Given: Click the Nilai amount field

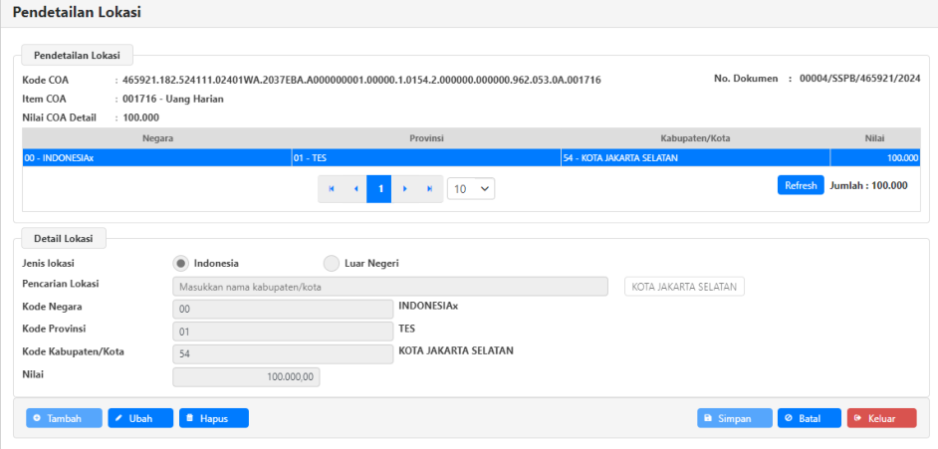Looking at the screenshot, I should pos(246,377).
